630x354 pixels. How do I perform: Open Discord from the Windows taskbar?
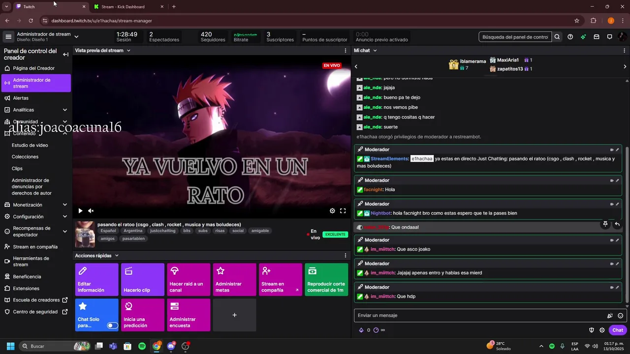point(171,346)
